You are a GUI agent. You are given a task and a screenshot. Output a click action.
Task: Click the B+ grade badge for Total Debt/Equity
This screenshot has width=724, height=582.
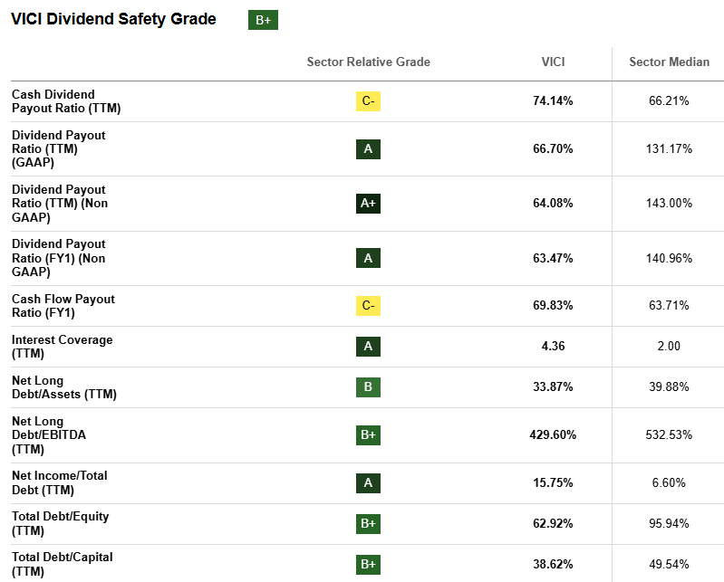click(368, 523)
